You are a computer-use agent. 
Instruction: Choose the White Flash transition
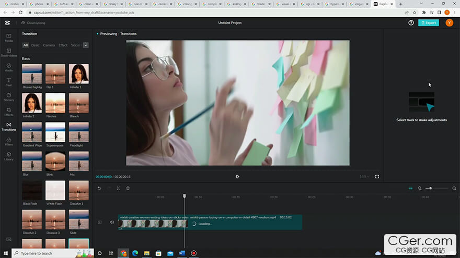pos(55,190)
